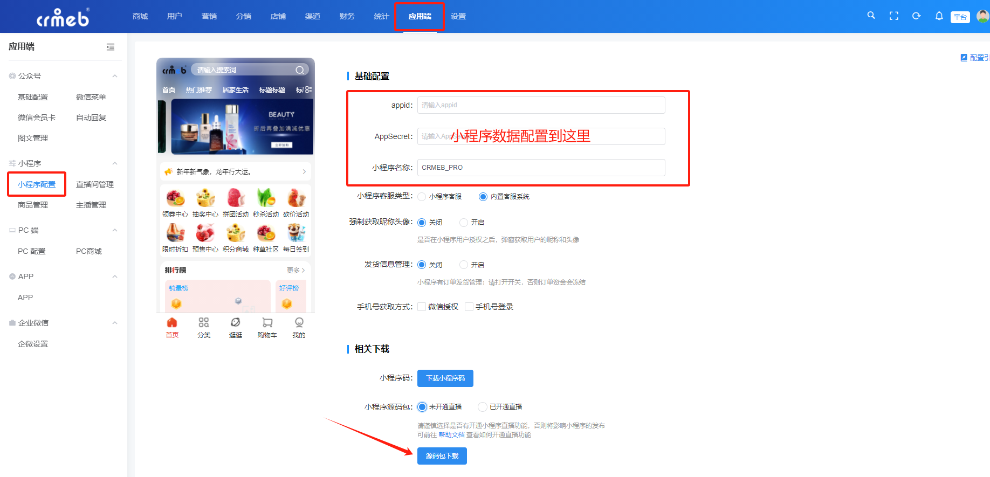Open the notification bell icon

pos(939,16)
